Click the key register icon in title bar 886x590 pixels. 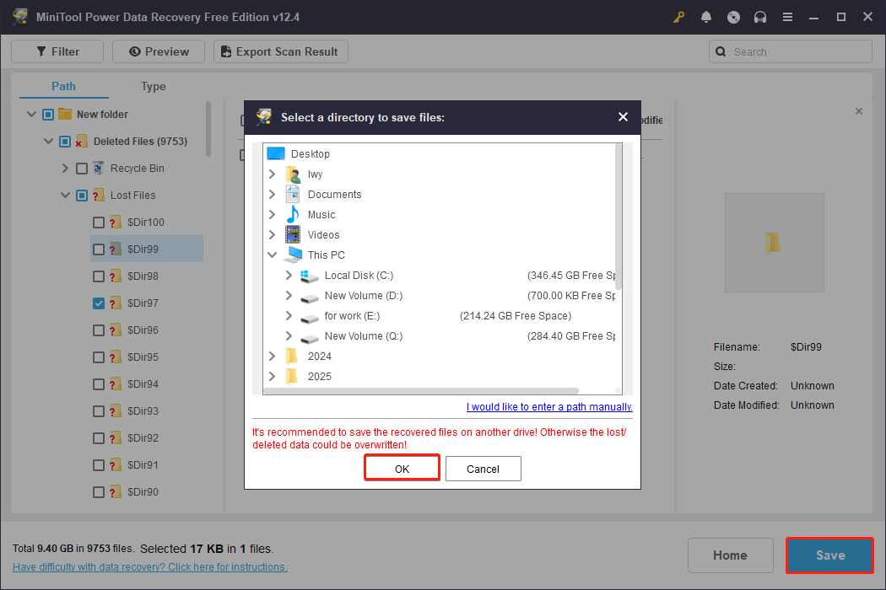coord(678,17)
